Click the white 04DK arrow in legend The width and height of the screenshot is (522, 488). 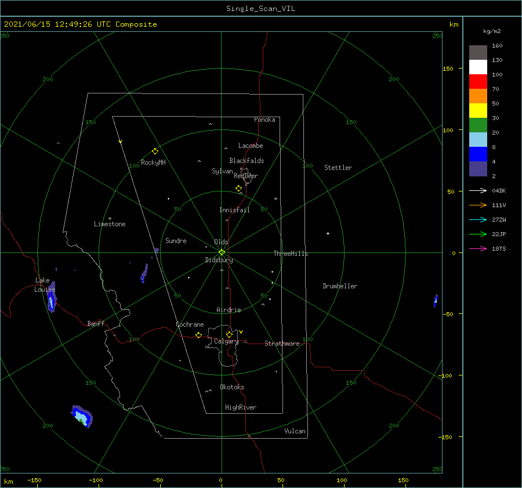478,190
